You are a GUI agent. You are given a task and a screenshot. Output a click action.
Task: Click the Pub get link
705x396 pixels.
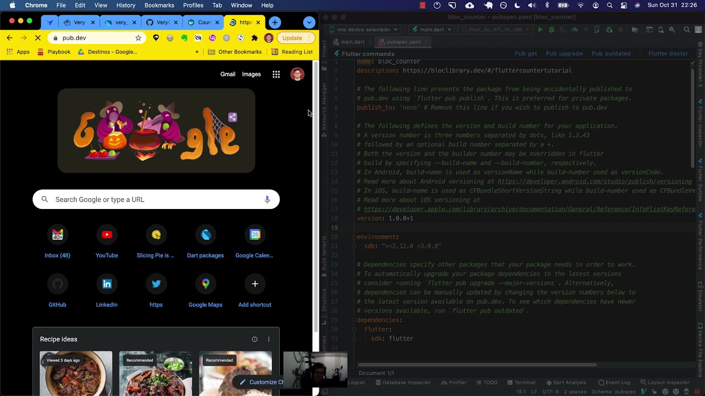(525, 53)
